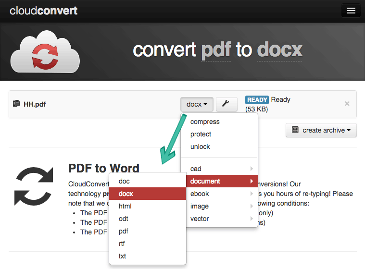Viewport: 365px width, 269px height.
Task: Choose html format in submenu
Action: click(x=148, y=206)
